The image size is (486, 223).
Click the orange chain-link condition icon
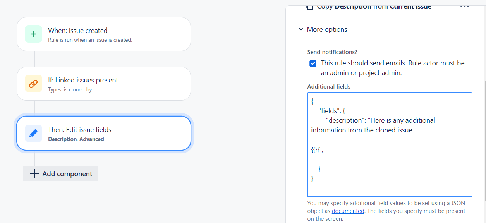[x=33, y=84]
